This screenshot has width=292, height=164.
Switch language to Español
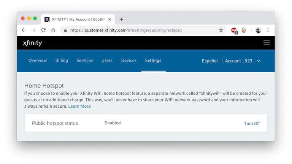(x=210, y=61)
